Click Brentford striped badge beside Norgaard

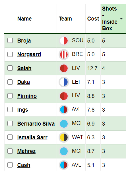point(64,55)
